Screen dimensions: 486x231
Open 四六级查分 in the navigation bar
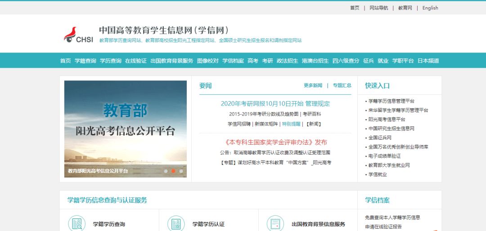346,61
